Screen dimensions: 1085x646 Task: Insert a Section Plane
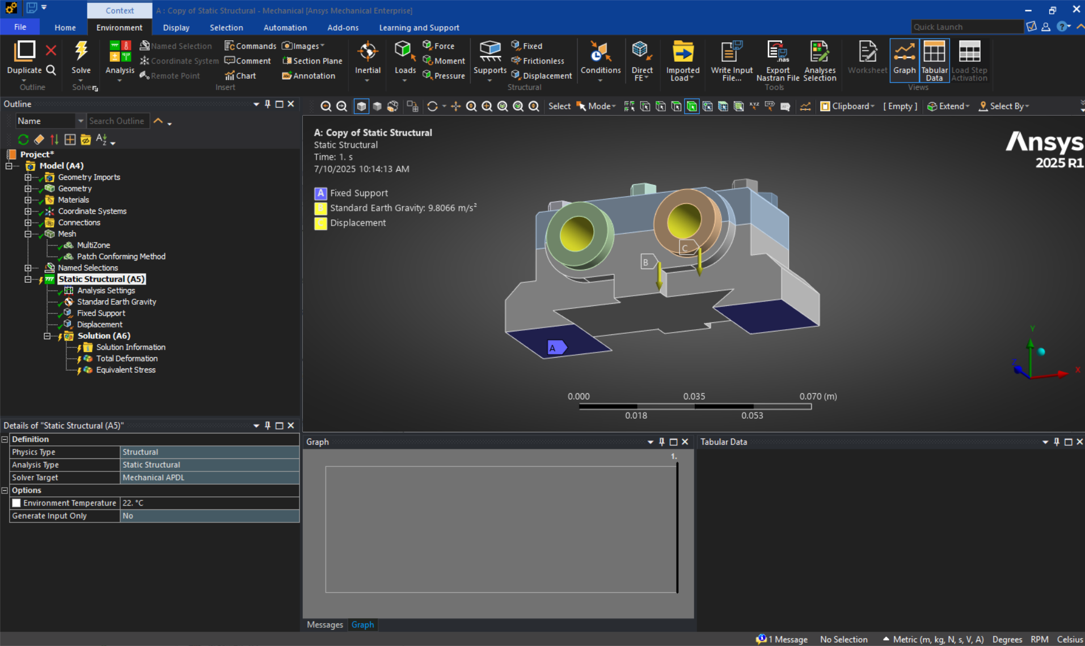[x=311, y=61]
